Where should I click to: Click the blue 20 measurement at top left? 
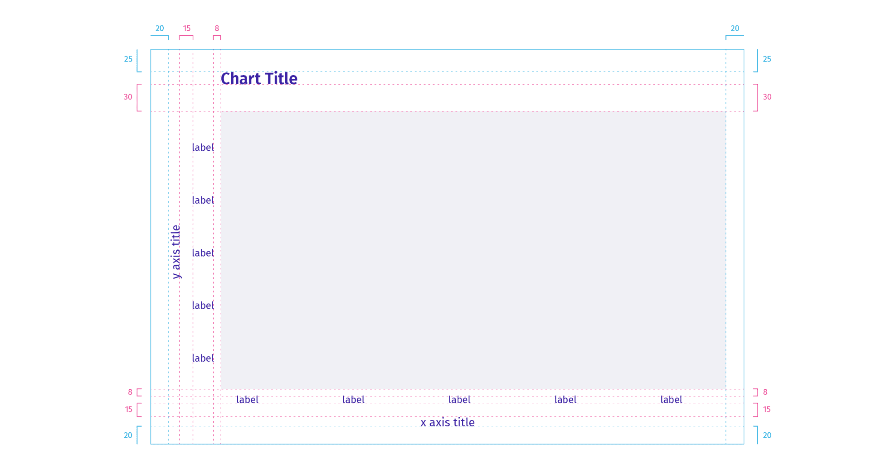point(160,29)
